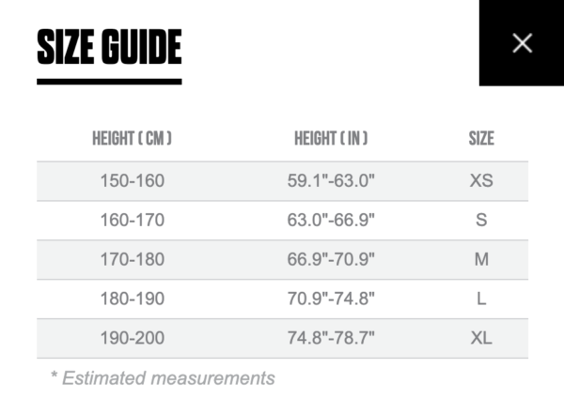Select the 160-170 height cell
The width and height of the screenshot is (564, 414).
[x=133, y=220]
